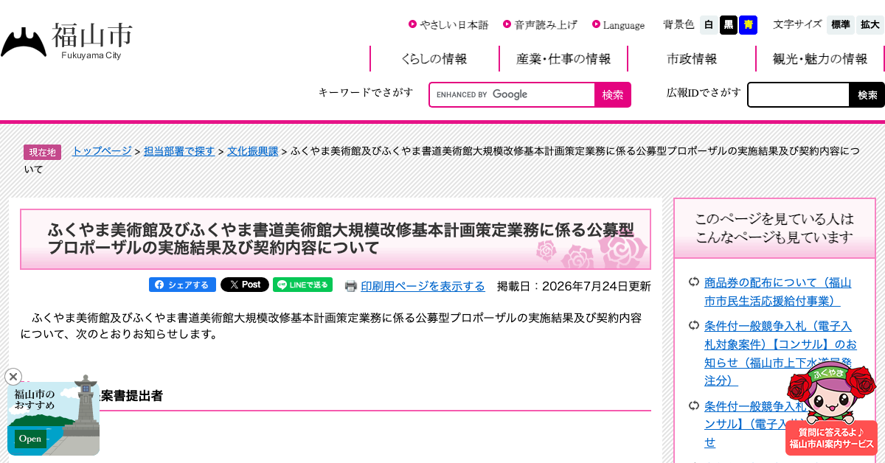Set background color to black (黒)
This screenshot has width=885, height=463.
[729, 25]
